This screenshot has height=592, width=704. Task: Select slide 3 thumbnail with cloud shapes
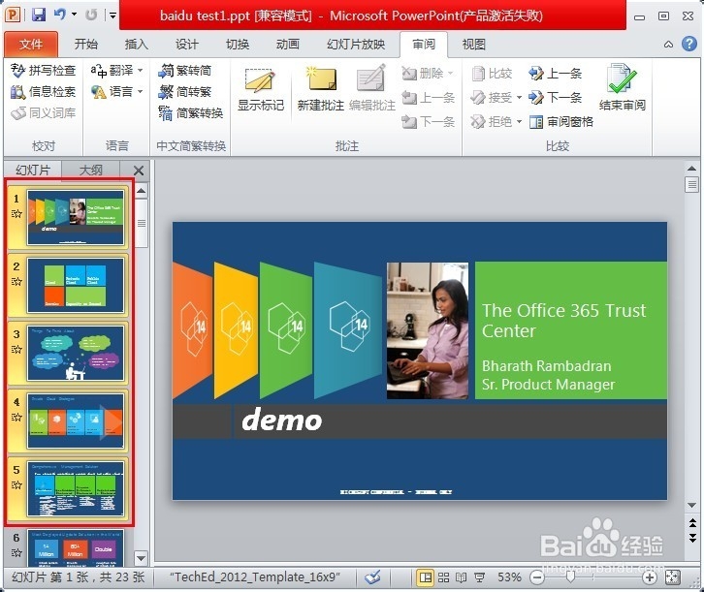pos(75,354)
